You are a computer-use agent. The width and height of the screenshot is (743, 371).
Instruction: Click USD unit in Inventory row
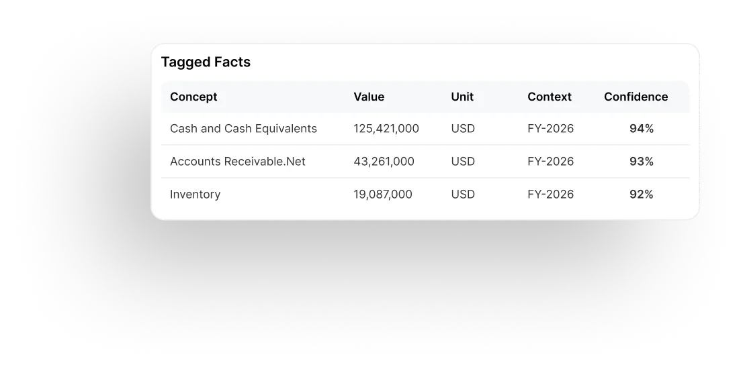click(x=463, y=195)
